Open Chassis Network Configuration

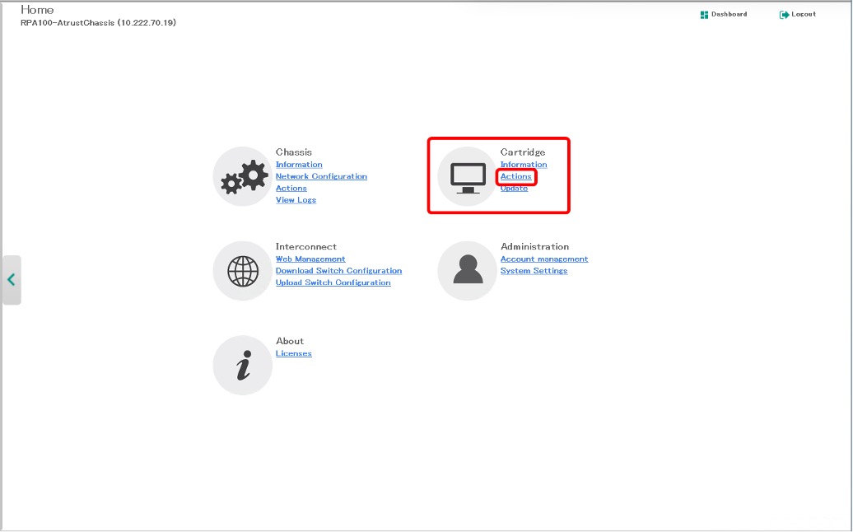point(321,176)
